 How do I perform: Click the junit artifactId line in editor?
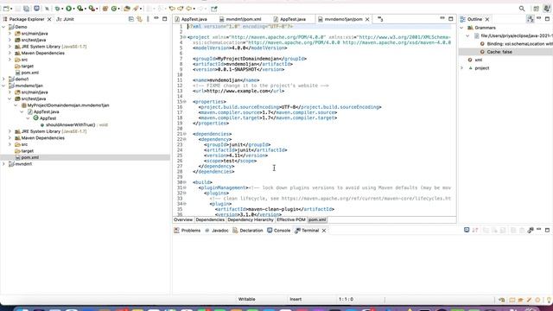pyautogui.click(x=245, y=149)
